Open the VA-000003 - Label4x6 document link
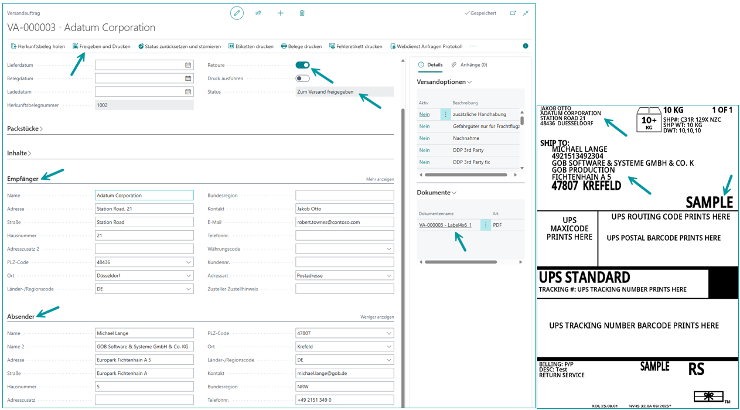The width and height of the screenshot is (740, 410). click(x=445, y=225)
